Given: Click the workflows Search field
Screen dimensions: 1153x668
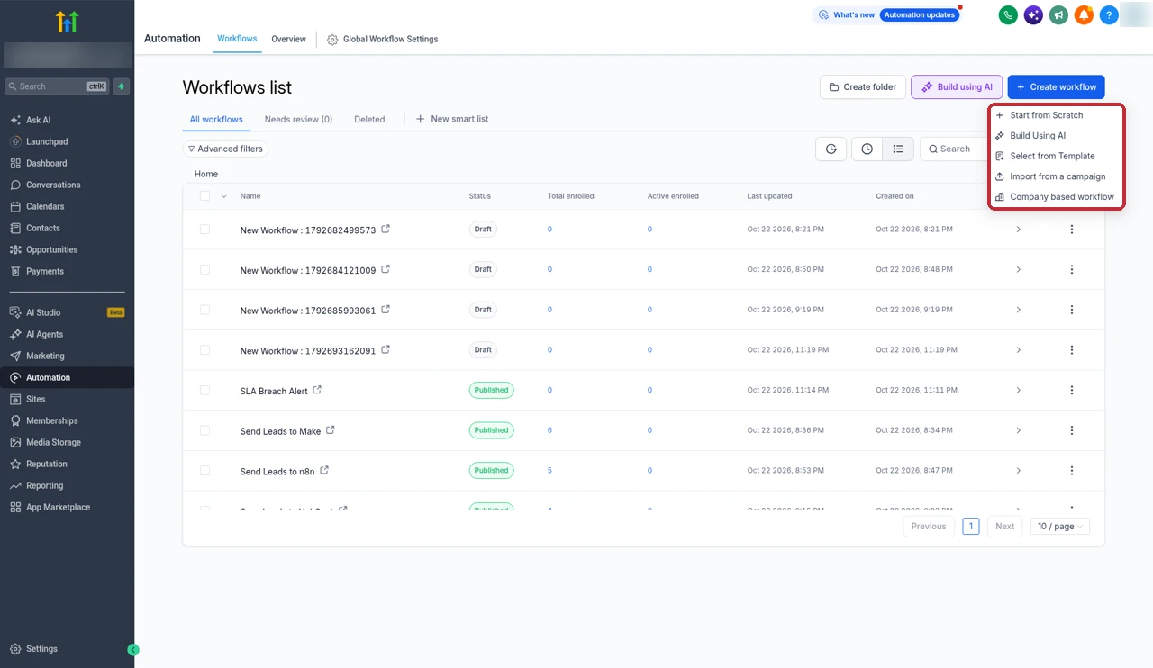Looking at the screenshot, I should 953,149.
